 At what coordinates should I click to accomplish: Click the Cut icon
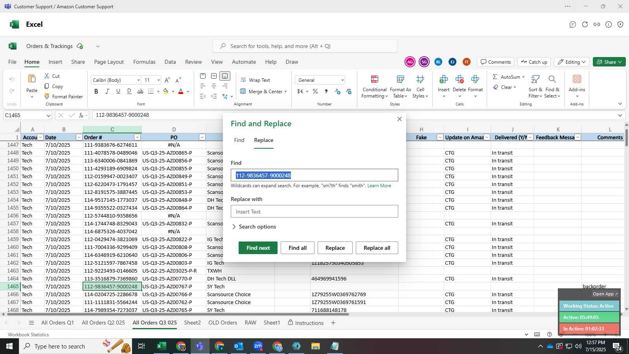click(x=47, y=76)
